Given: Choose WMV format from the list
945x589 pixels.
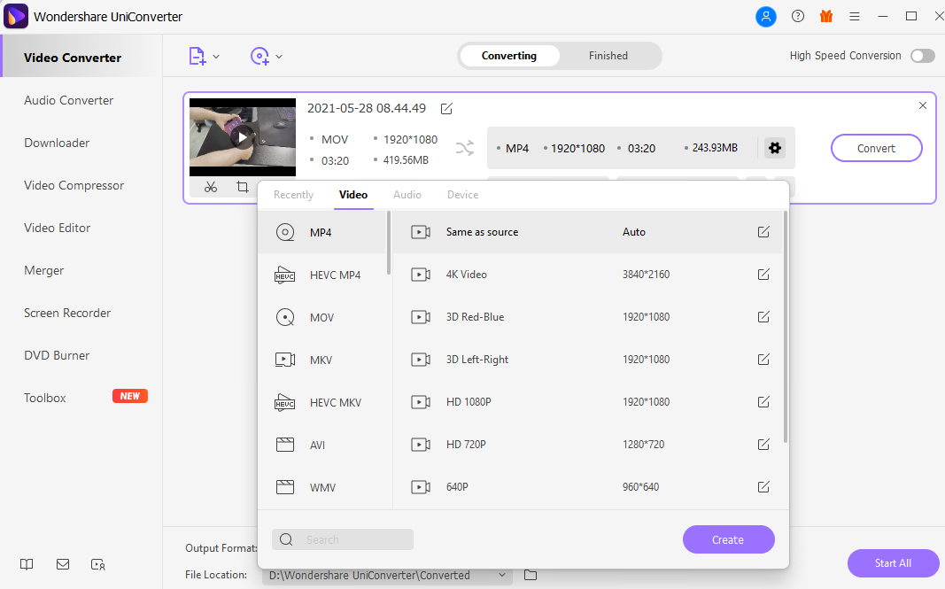Looking at the screenshot, I should click(321, 487).
